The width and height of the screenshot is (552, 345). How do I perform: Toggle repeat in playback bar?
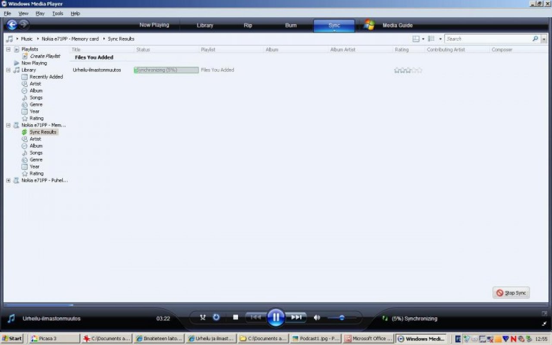[x=216, y=318]
